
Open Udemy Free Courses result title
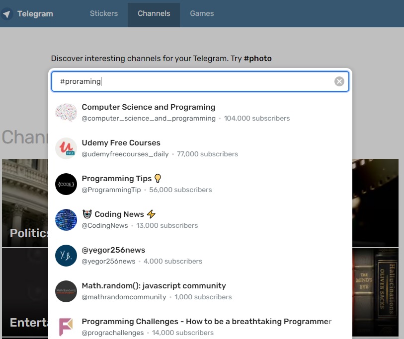coord(121,143)
